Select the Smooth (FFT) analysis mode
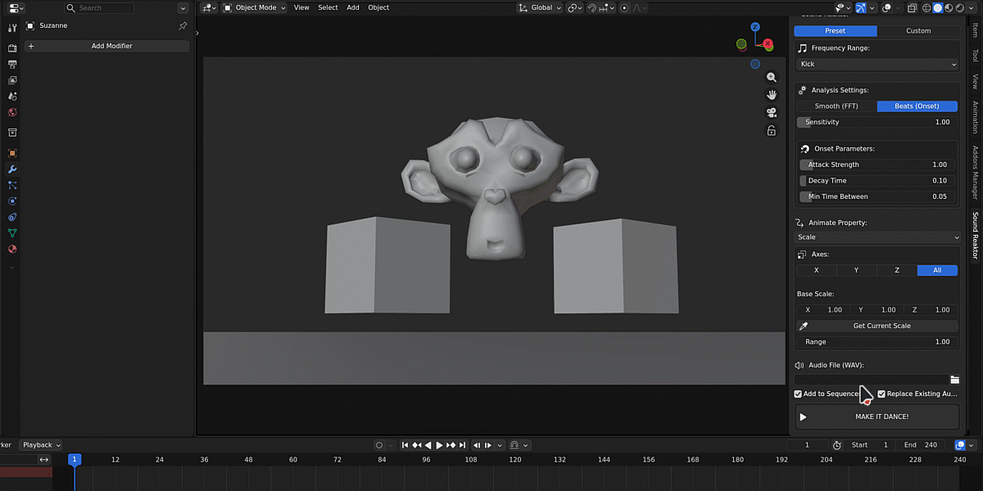The height and width of the screenshot is (491, 983). (836, 106)
